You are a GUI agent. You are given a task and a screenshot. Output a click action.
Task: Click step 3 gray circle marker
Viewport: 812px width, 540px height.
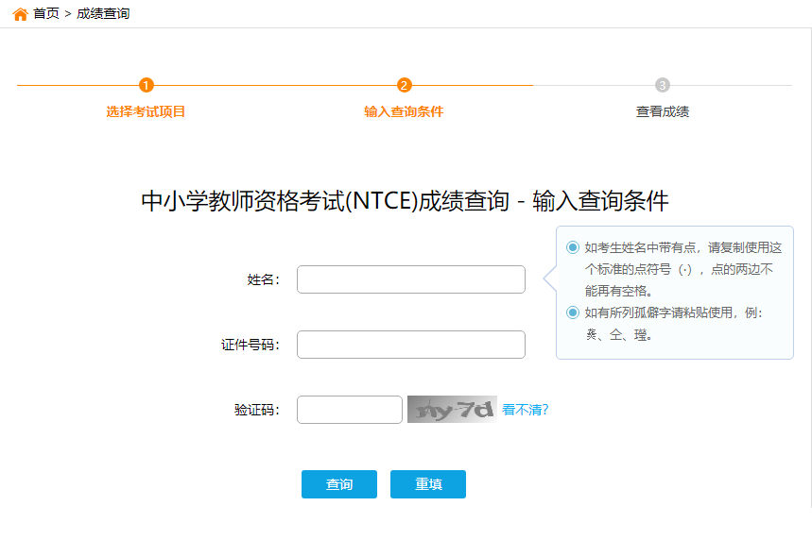663,85
